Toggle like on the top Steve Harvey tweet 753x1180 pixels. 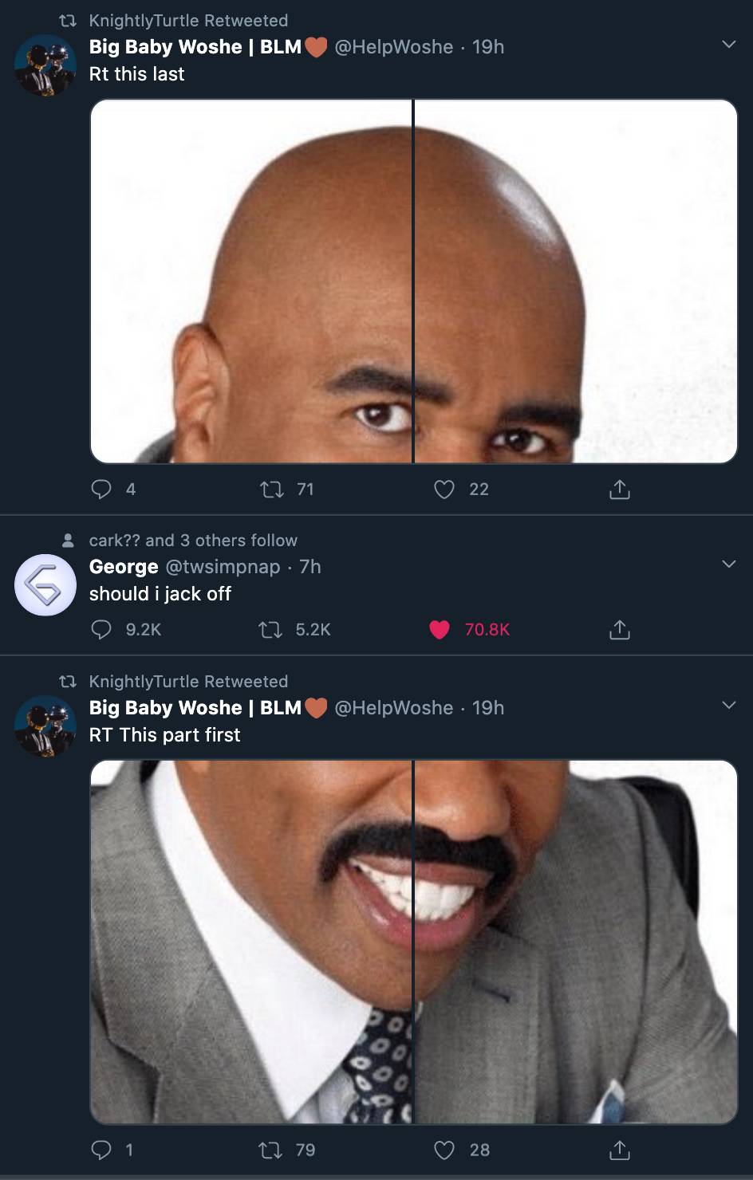click(x=444, y=489)
